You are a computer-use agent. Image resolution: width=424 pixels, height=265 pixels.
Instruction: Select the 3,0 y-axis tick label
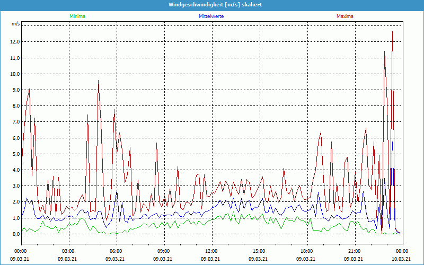16,186
